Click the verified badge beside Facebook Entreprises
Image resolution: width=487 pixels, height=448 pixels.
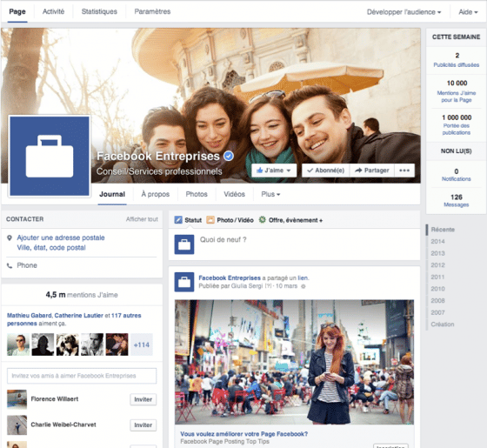(x=229, y=156)
